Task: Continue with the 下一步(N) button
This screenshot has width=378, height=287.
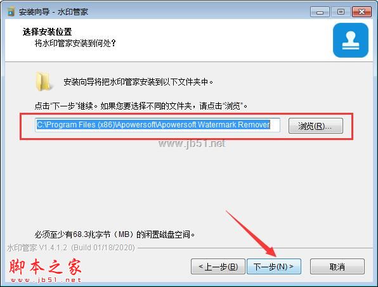Action: pyautogui.click(x=274, y=267)
